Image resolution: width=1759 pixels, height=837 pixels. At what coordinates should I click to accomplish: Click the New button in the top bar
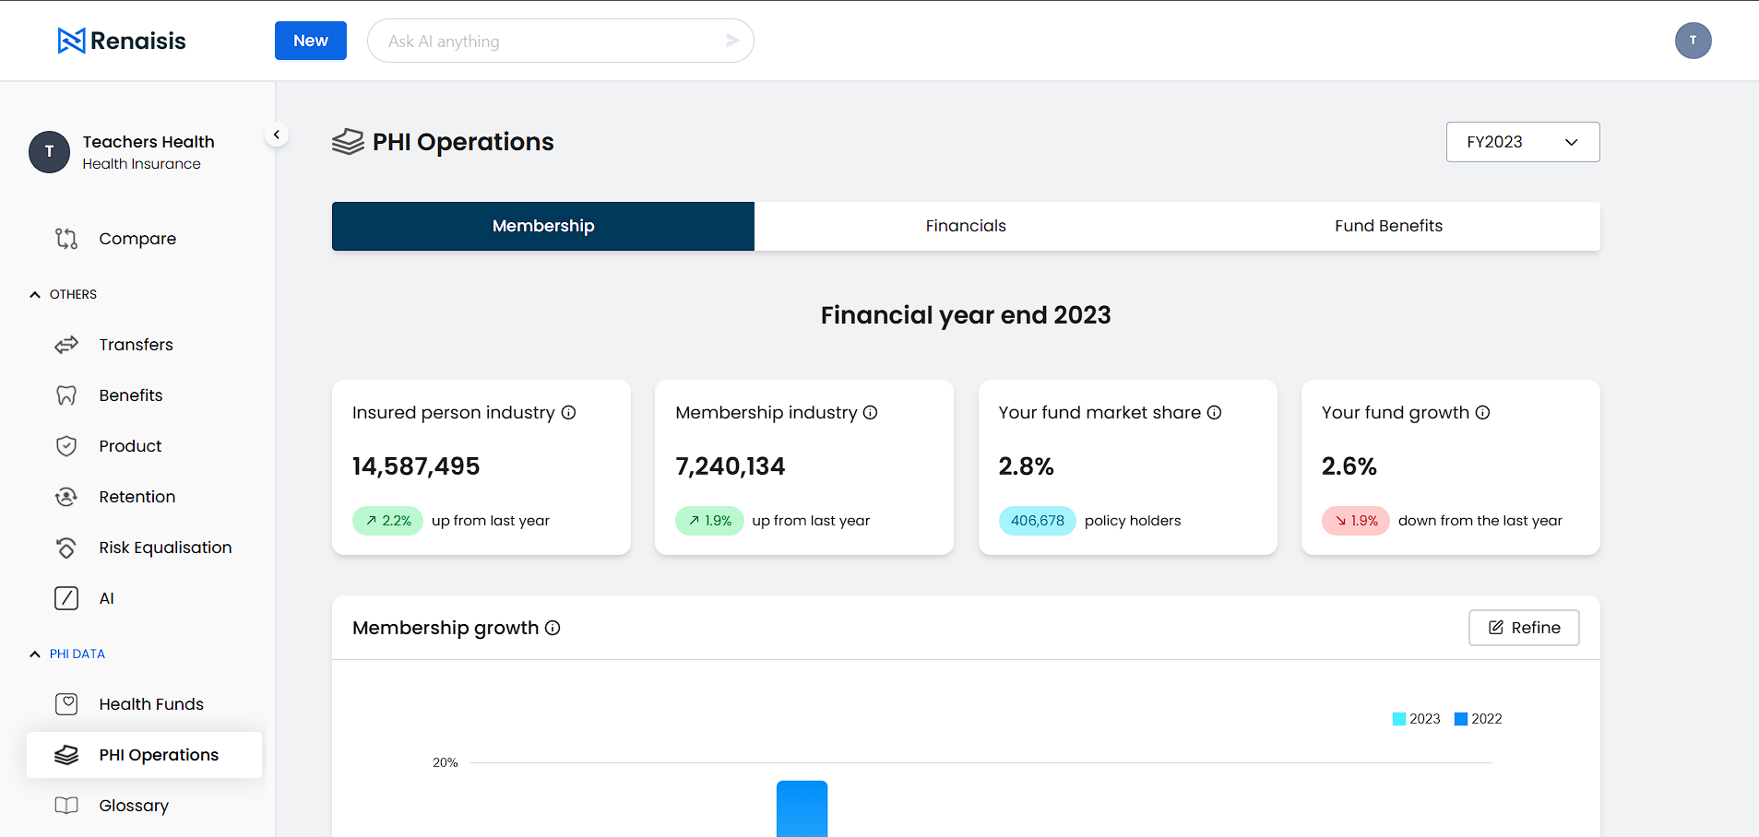(310, 41)
